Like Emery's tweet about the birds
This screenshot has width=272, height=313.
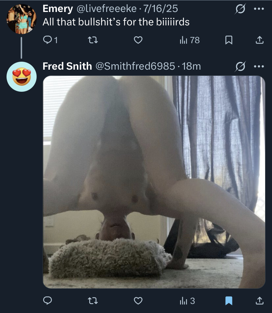138,40
